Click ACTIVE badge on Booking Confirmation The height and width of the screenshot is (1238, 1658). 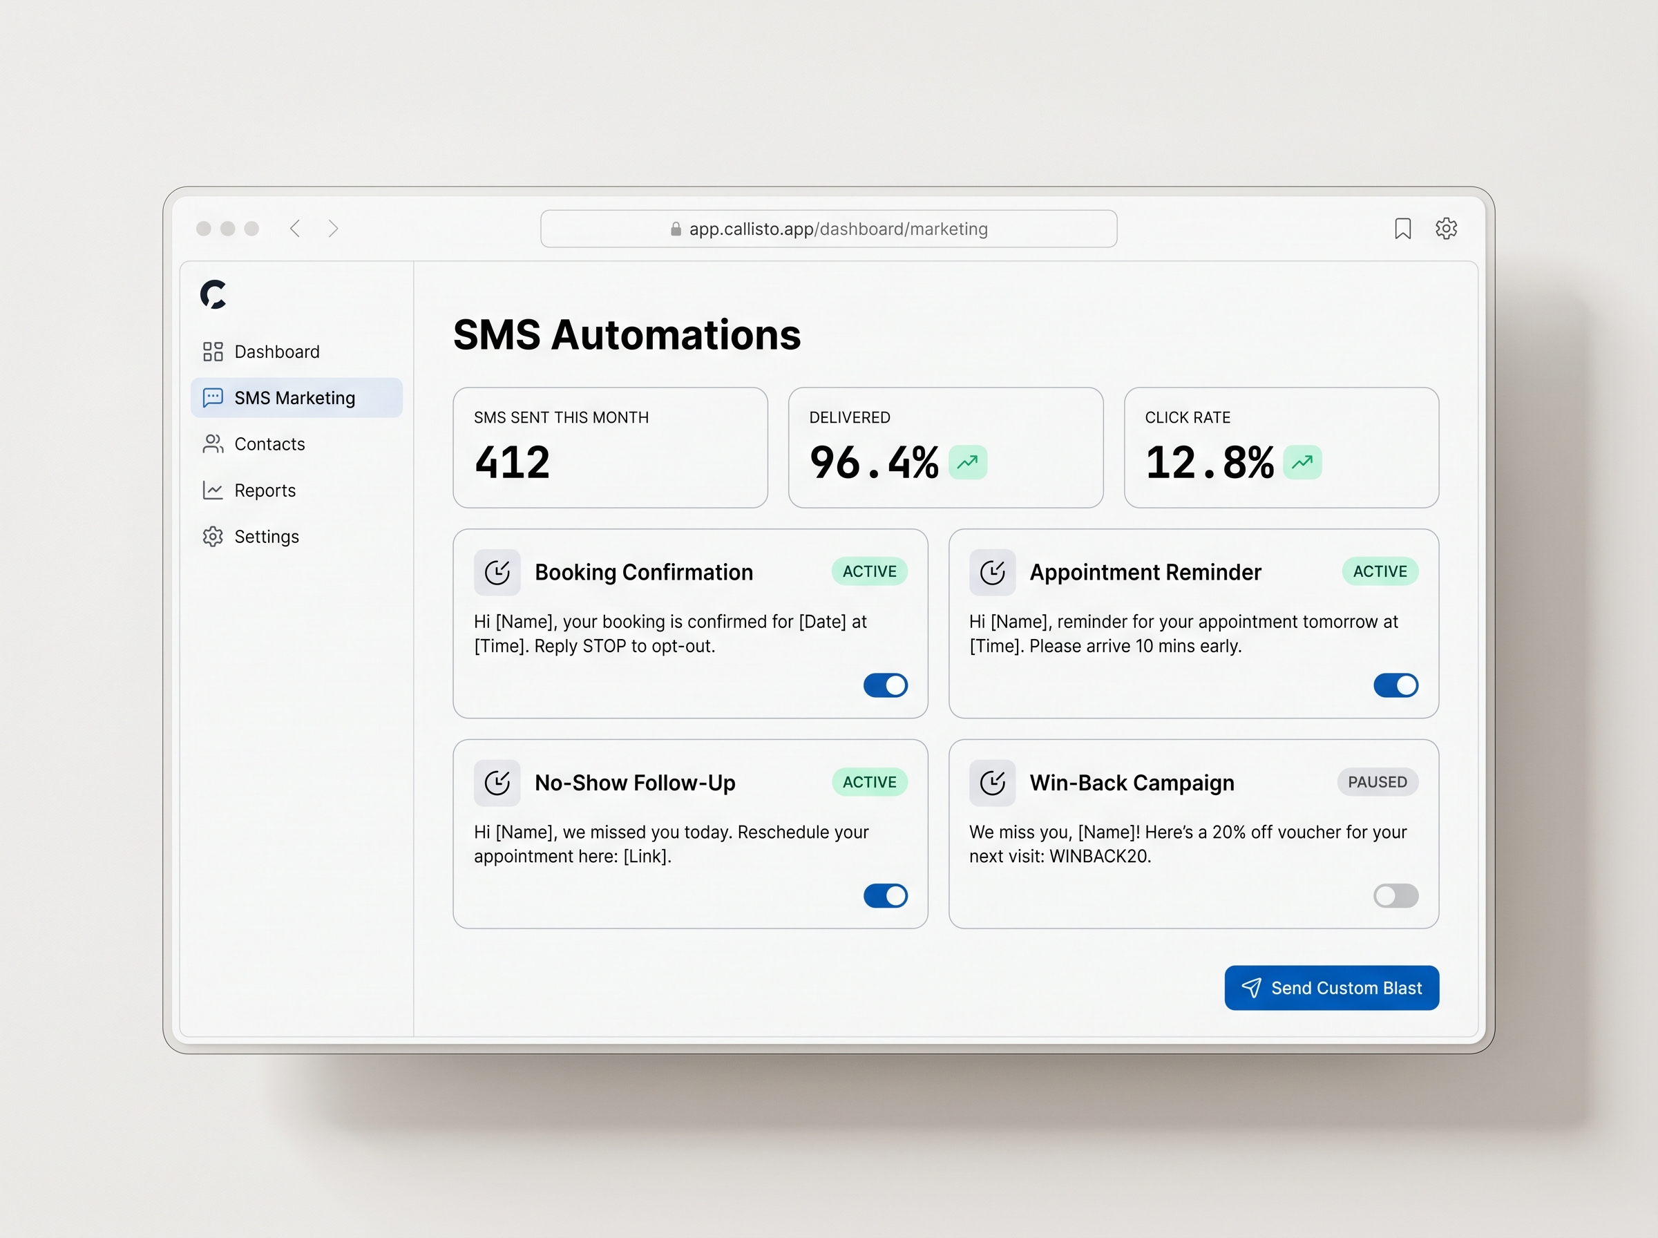pyautogui.click(x=869, y=571)
